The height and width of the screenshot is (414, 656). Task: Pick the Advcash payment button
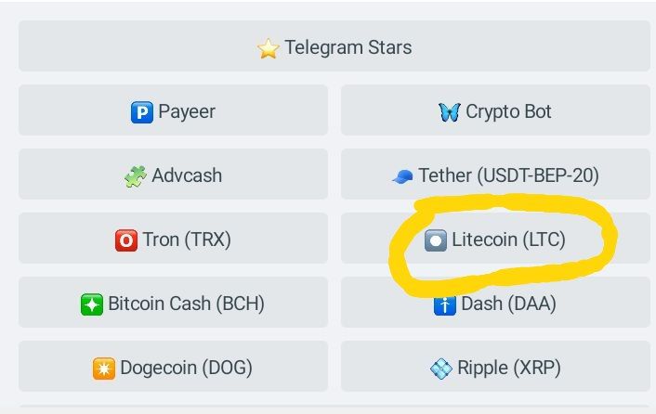click(x=174, y=175)
